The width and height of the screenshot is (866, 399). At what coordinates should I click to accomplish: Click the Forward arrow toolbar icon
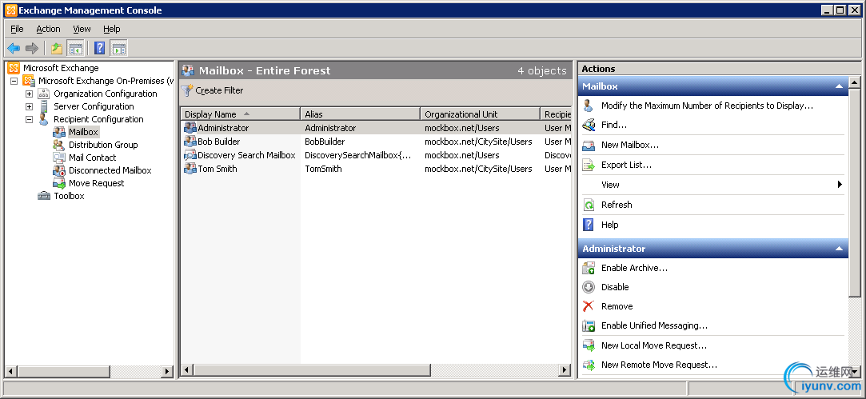click(32, 48)
